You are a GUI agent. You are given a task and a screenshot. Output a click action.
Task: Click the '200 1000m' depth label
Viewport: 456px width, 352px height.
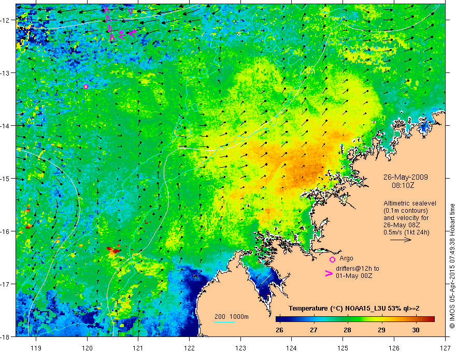click(x=232, y=317)
